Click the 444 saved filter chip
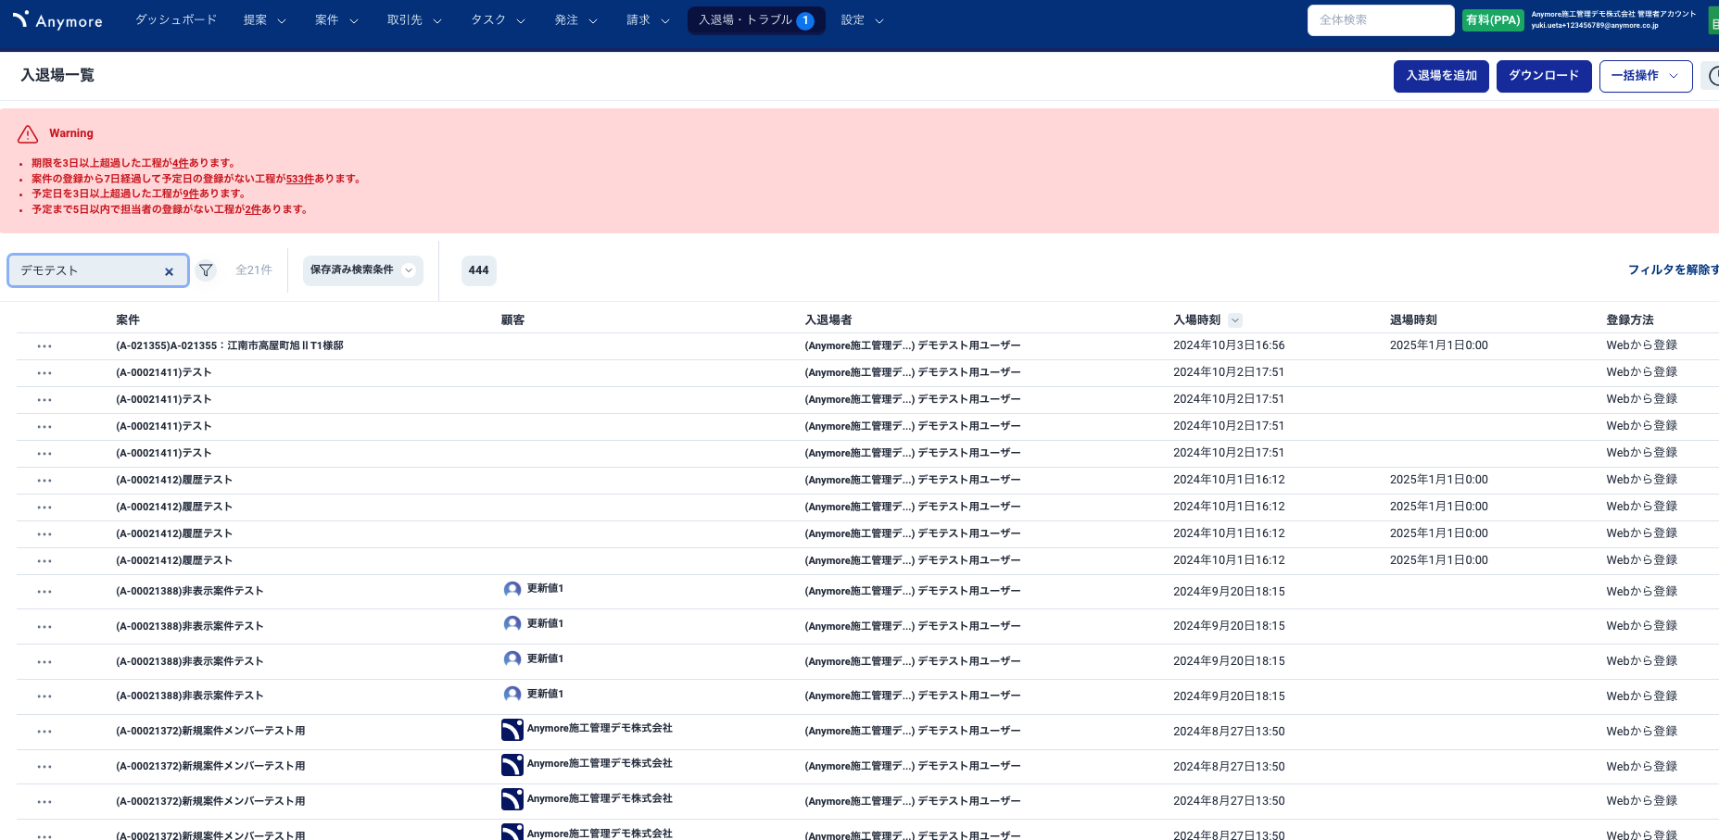Image resolution: width=1719 pixels, height=840 pixels. (x=479, y=270)
